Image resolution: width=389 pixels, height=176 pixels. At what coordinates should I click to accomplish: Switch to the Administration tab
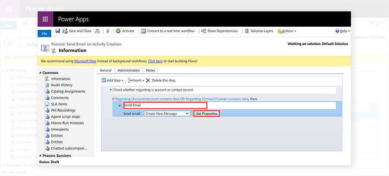pyautogui.click(x=129, y=70)
